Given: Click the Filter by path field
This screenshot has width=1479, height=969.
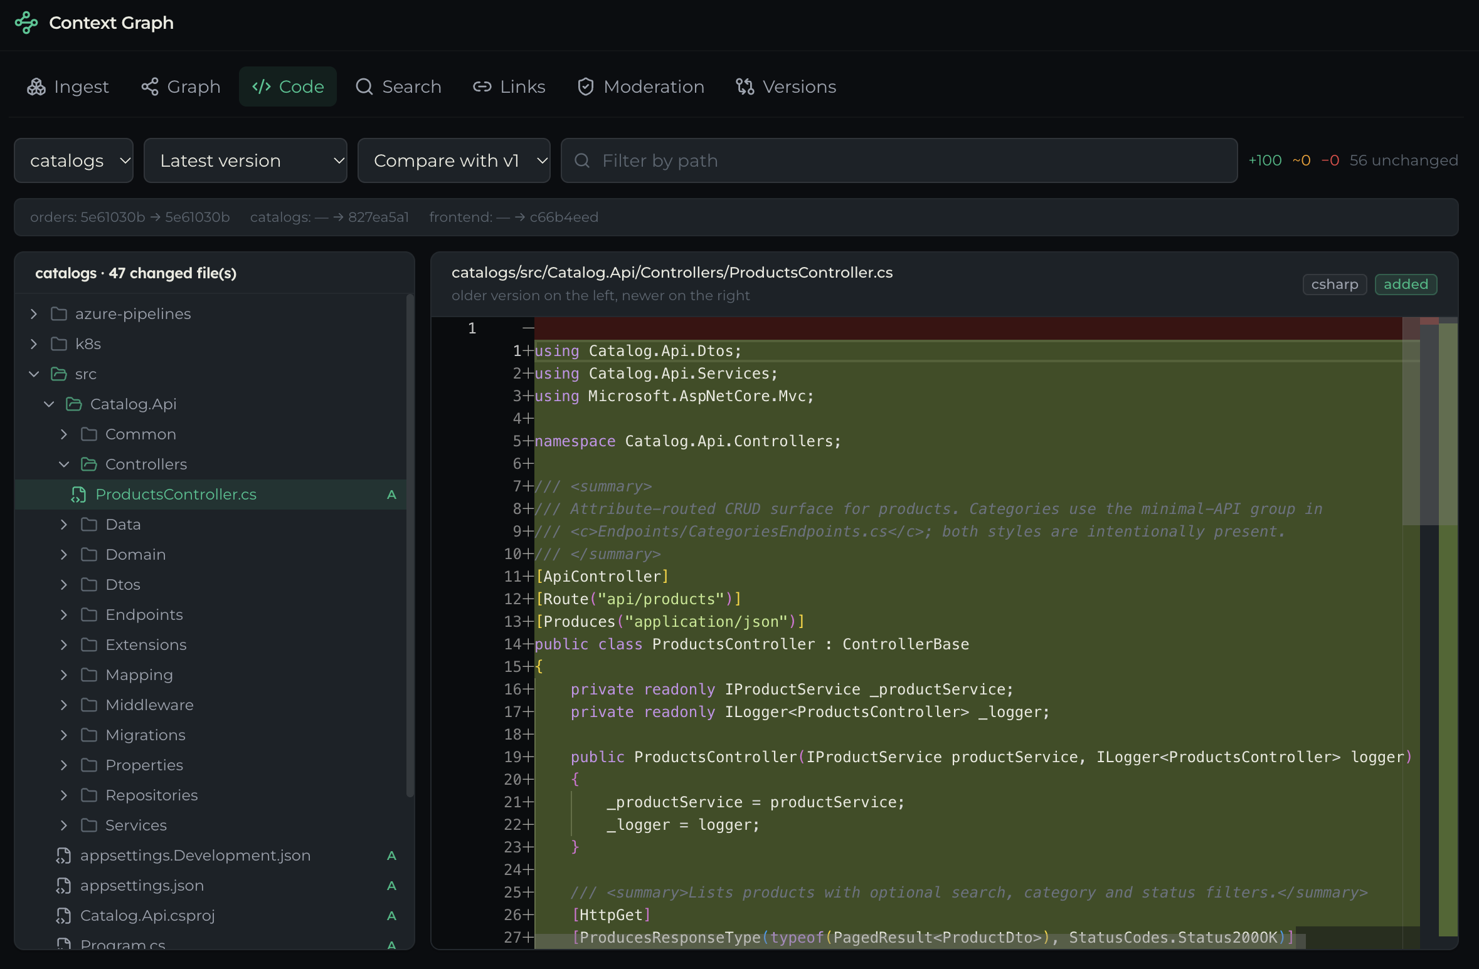Looking at the screenshot, I should pos(899,160).
